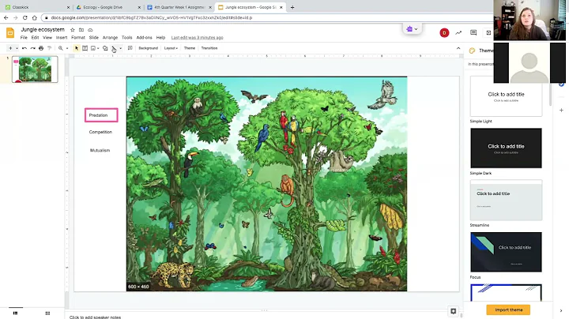
Task: Open the File menu
Action: pyautogui.click(x=24, y=38)
